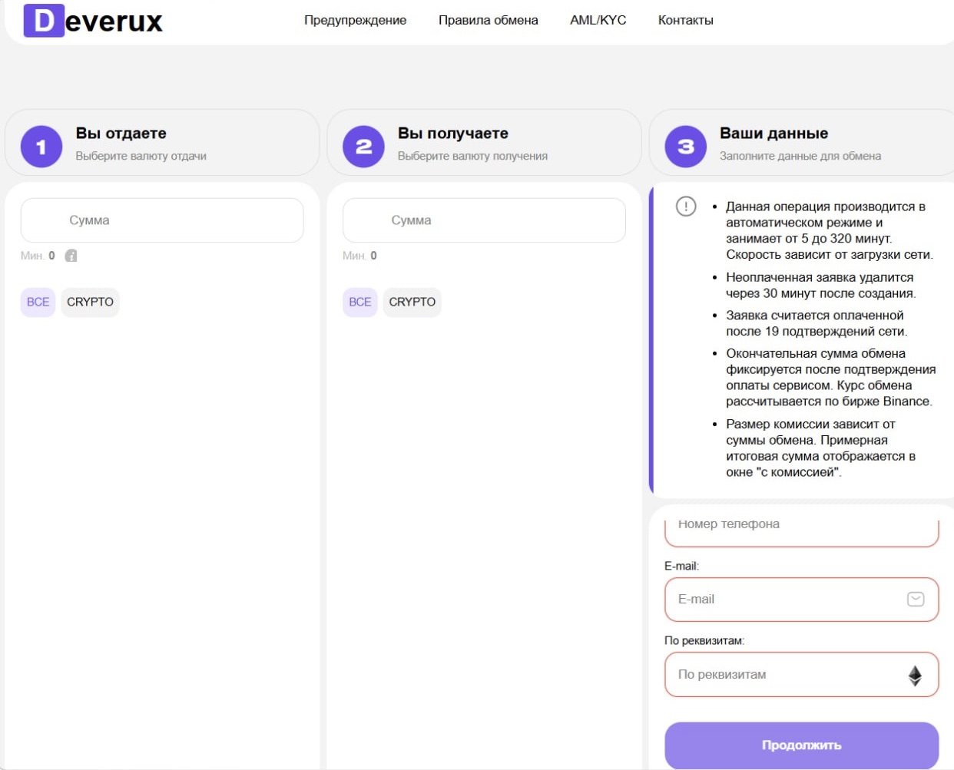Click the envelope icon in E-mail field
Viewport: 954px width, 770px height.
[x=916, y=600]
